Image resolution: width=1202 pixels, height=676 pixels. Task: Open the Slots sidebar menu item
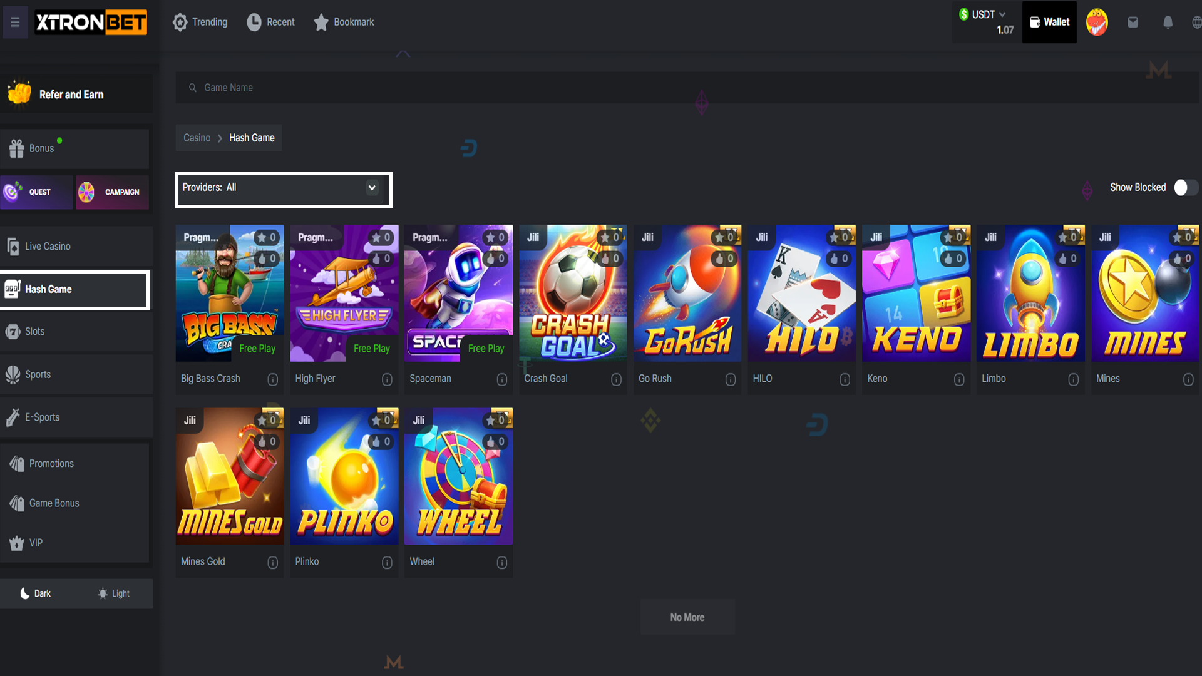(75, 332)
